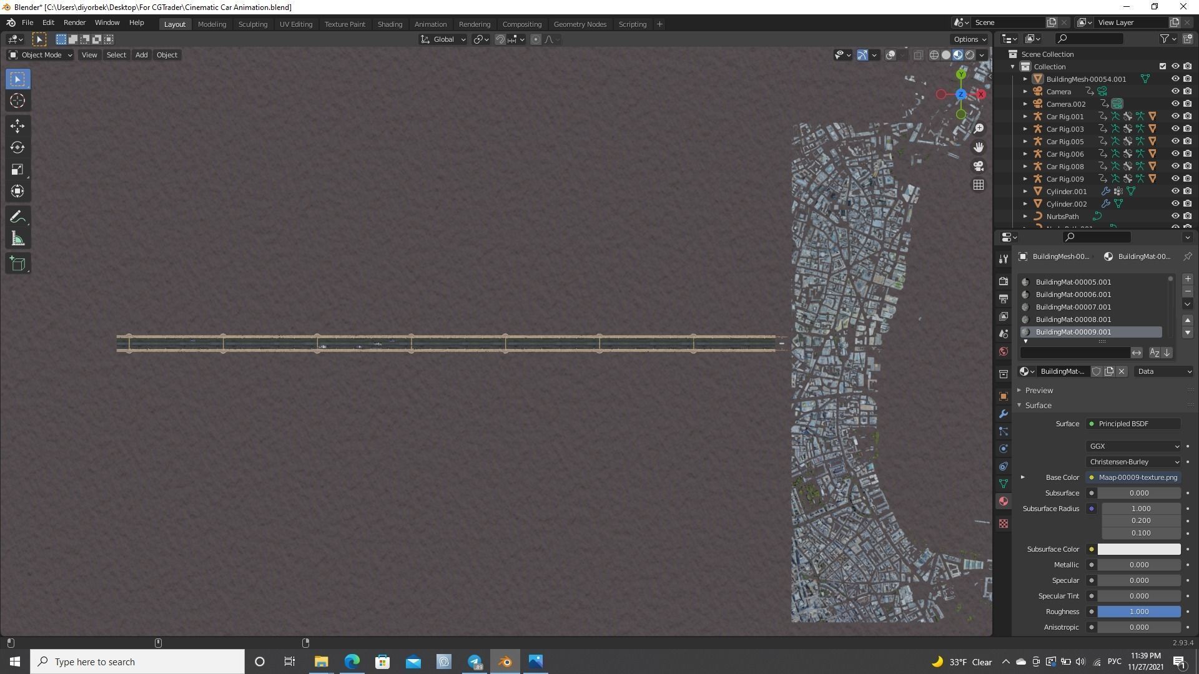Open the GGX distribution dropdown
Screen dimensions: 1199x674
(x=1133, y=446)
